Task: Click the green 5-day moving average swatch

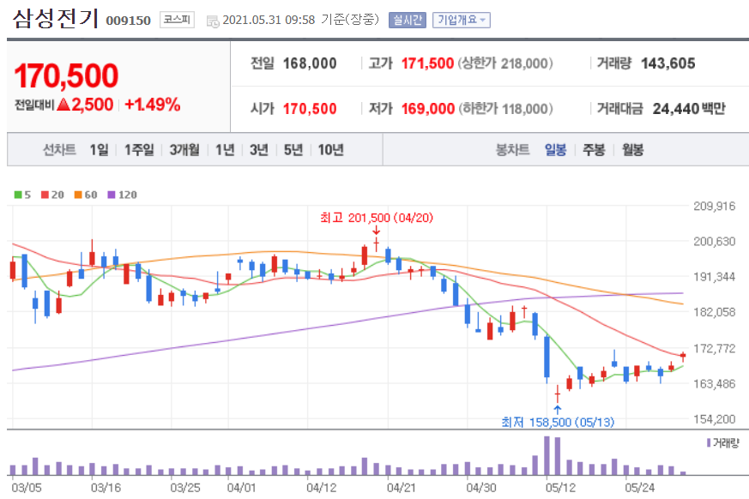Action: [18, 195]
